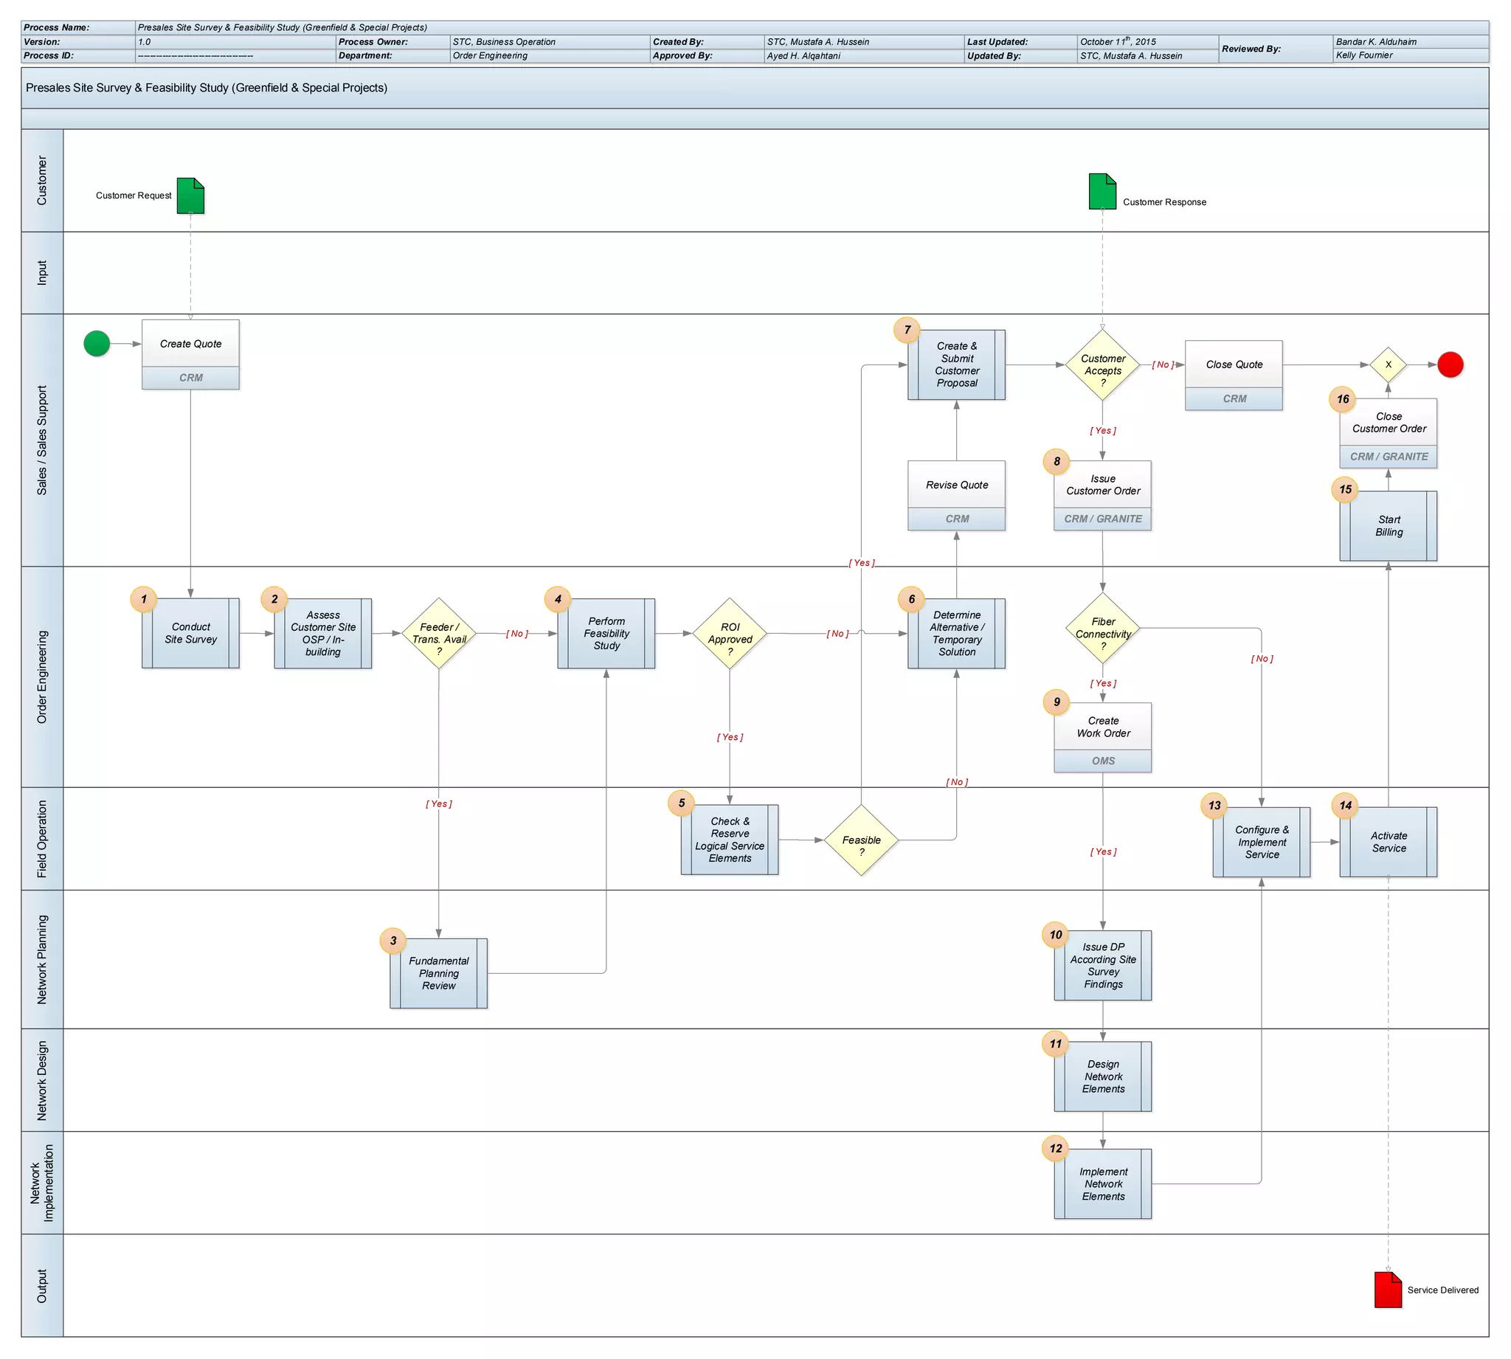Click the Feeder / Trans. Avail diamond
This screenshot has width=1511, height=1359.
[439, 633]
